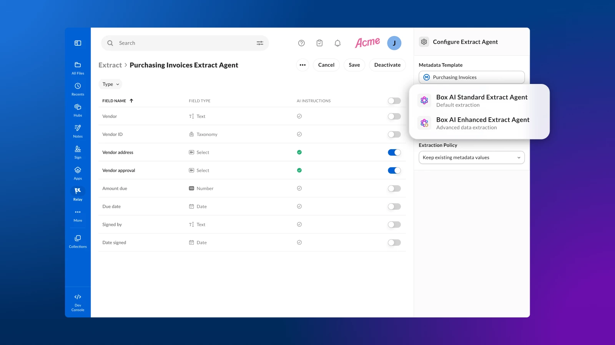Enable the Signed by toggle
The width and height of the screenshot is (615, 345).
[394, 224]
